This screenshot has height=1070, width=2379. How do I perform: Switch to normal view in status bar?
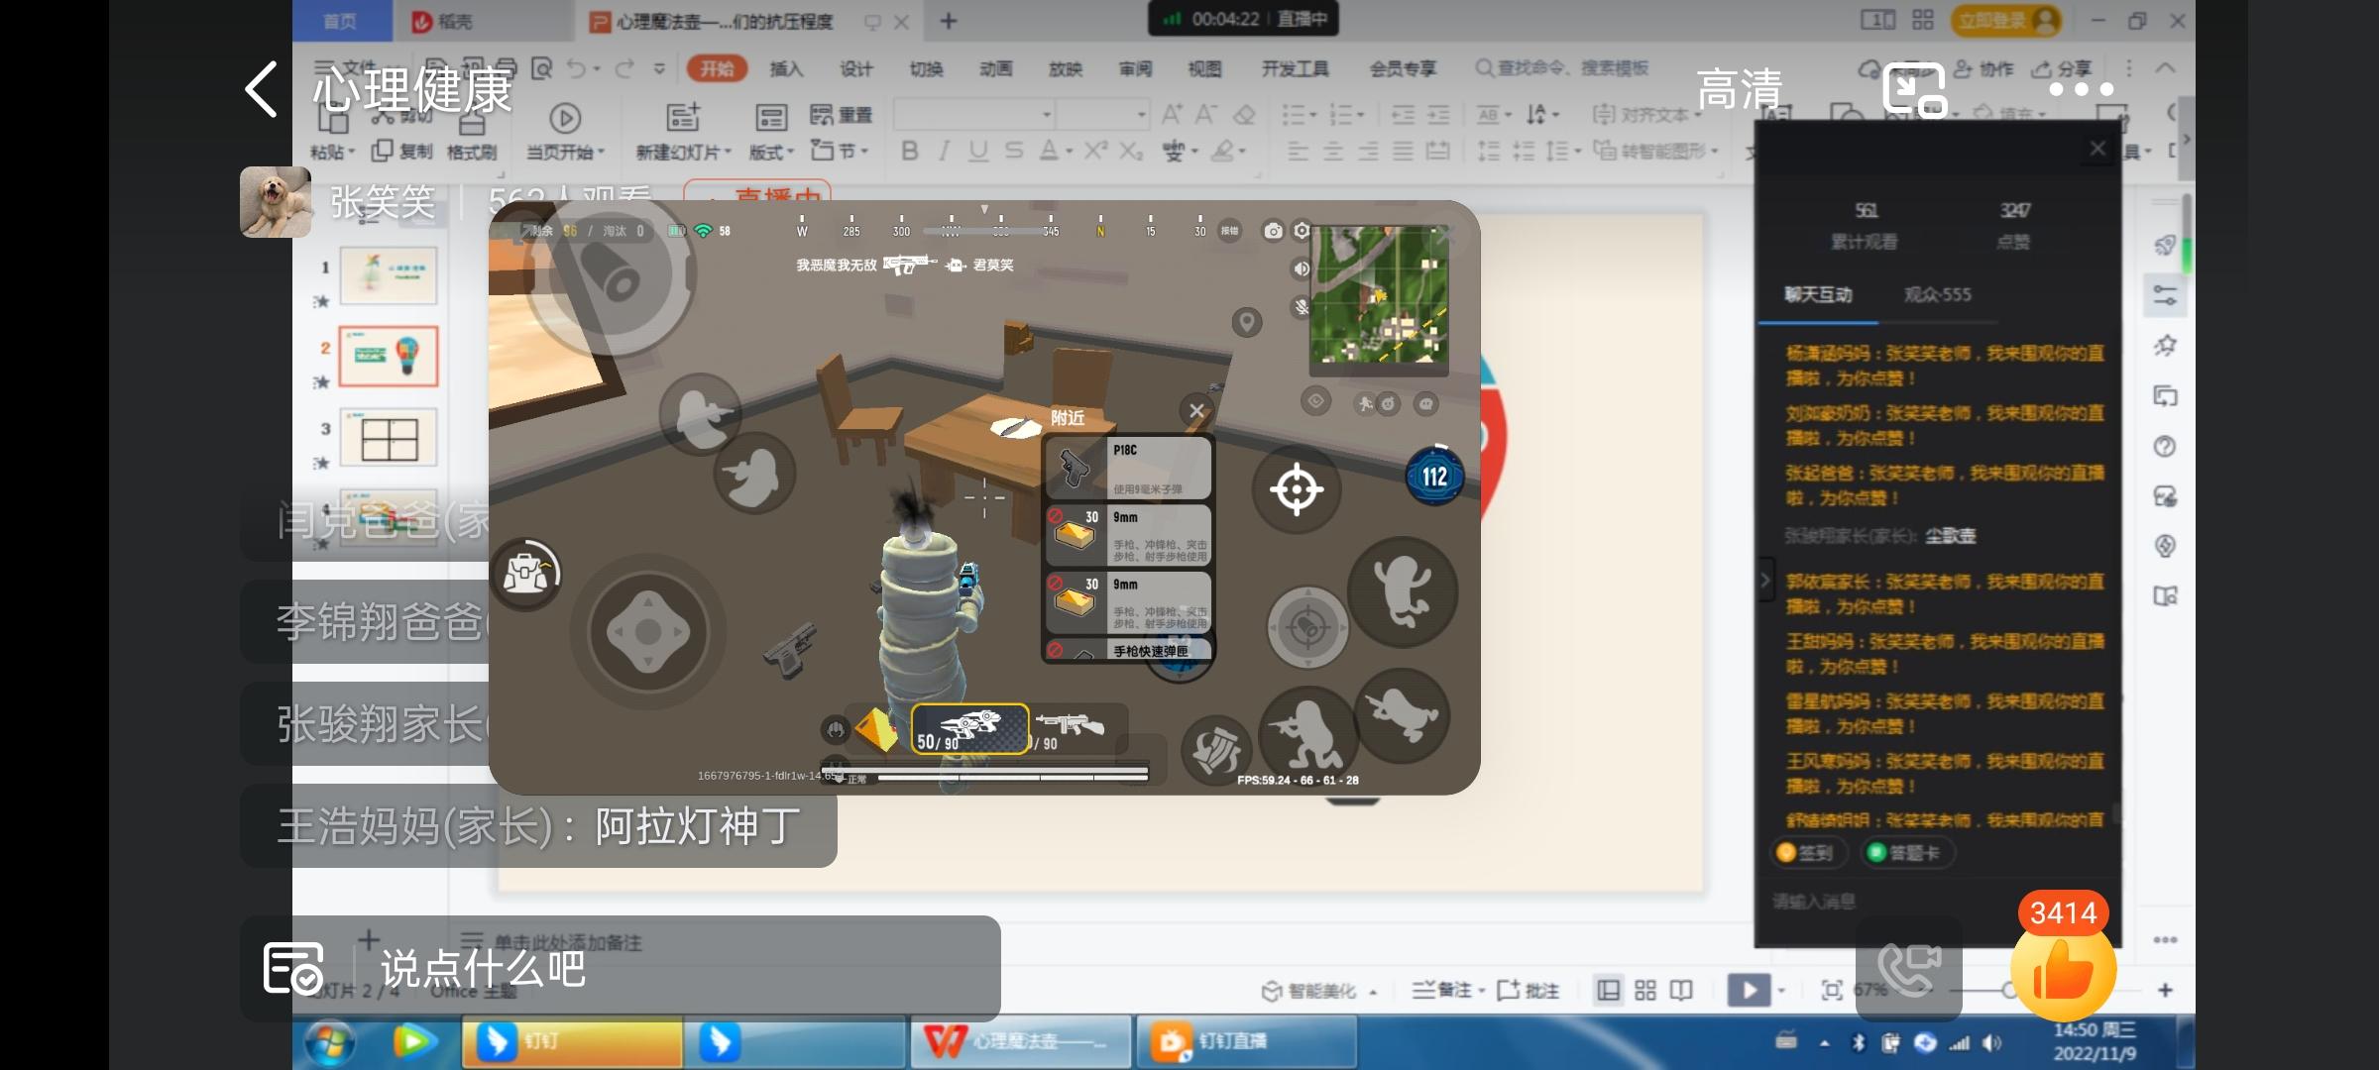(x=1609, y=990)
